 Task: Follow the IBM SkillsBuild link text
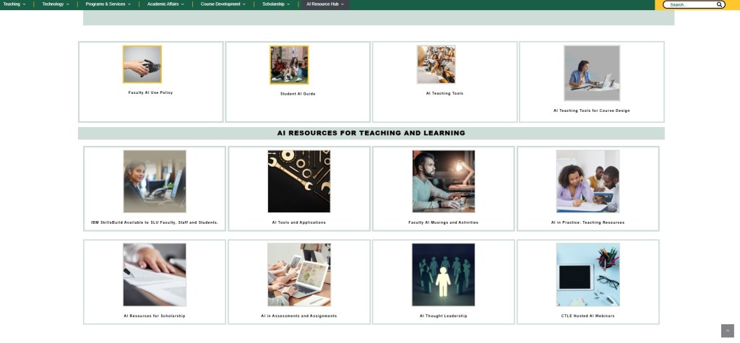(x=154, y=222)
